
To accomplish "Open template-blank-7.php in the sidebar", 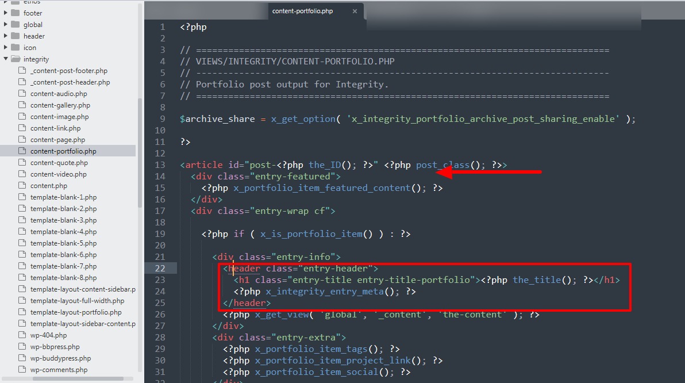I will [63, 266].
